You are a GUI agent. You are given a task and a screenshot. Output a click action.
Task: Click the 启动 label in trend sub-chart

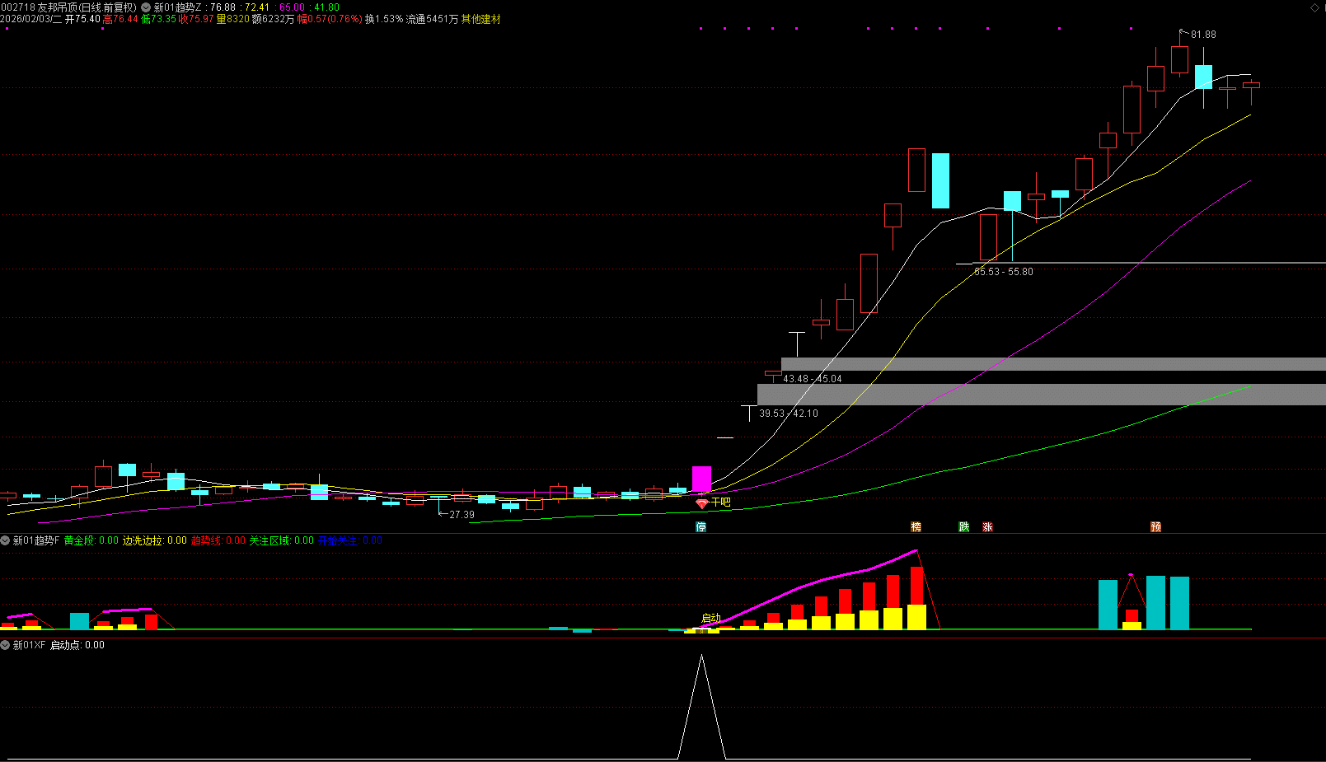click(x=710, y=618)
